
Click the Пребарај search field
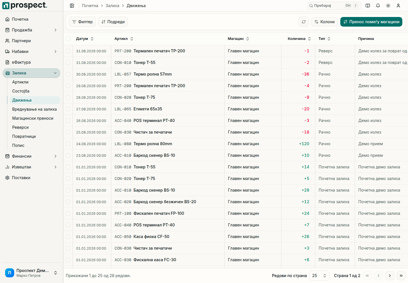[x=334, y=6]
